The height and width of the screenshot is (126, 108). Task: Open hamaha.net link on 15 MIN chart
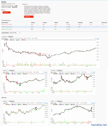pos(93,72)
